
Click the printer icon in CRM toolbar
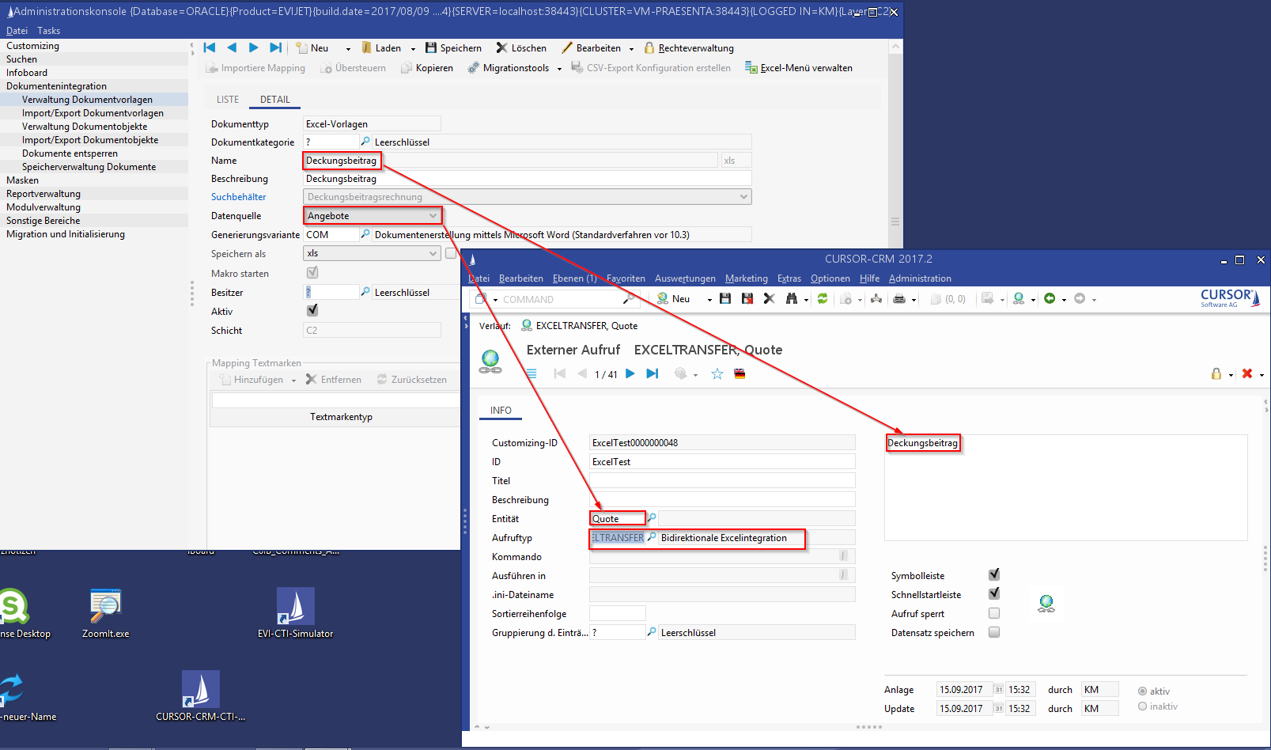pos(898,299)
